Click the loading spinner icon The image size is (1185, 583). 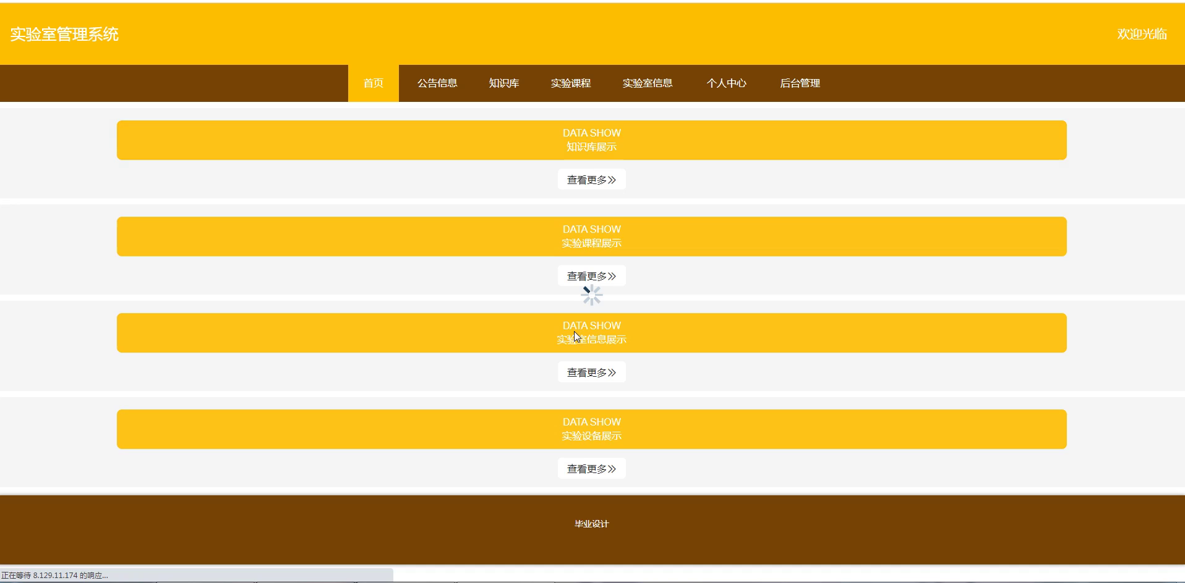tap(592, 295)
